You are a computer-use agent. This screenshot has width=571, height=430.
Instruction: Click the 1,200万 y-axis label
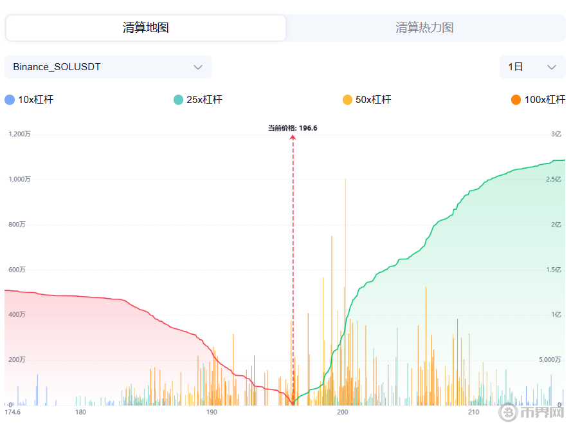tap(19, 134)
